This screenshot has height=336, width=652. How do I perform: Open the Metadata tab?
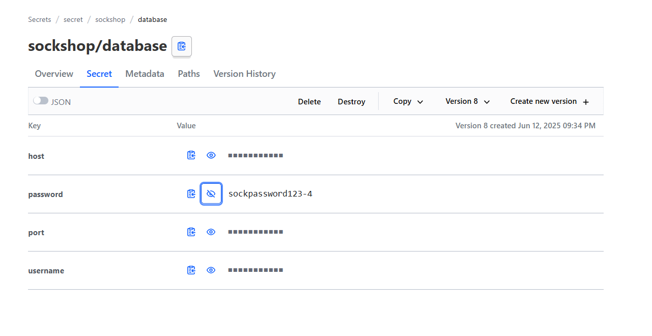145,74
